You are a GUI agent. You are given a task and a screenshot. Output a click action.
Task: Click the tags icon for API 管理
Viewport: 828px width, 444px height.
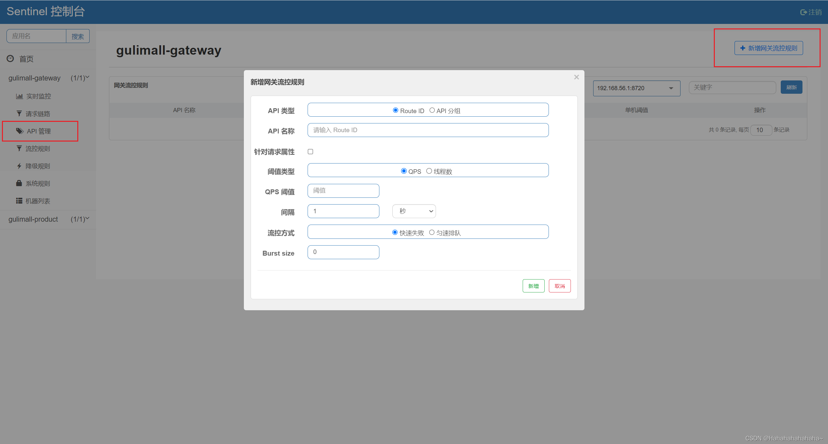pos(20,131)
